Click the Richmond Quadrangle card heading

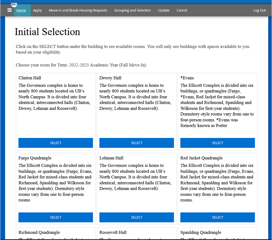[x=39, y=232]
